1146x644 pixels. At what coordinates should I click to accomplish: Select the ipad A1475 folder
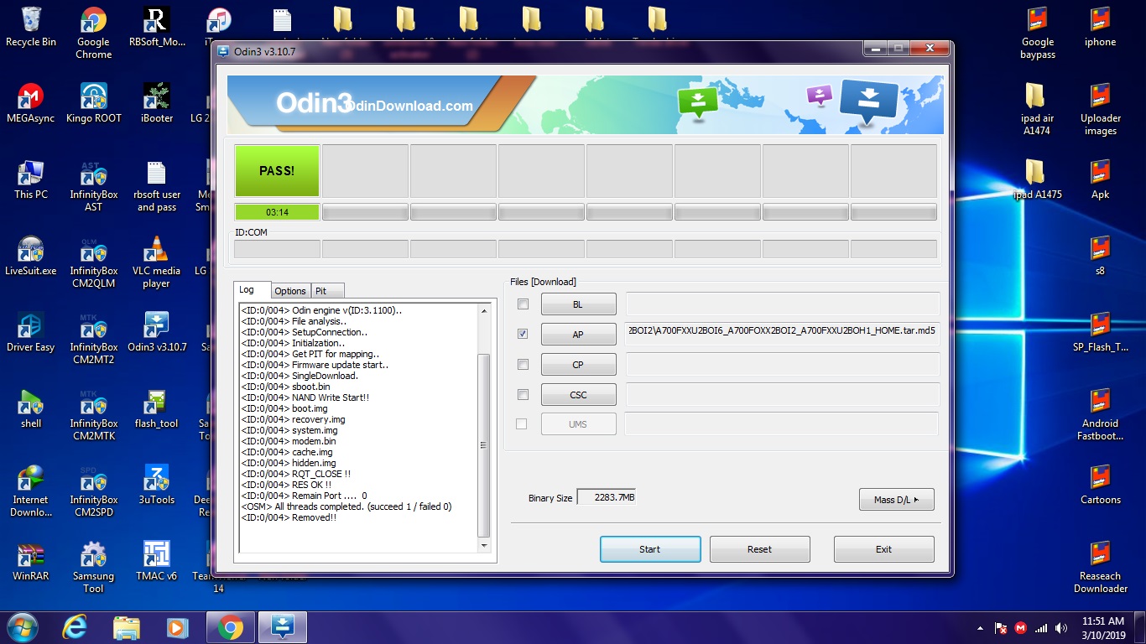pos(1038,179)
